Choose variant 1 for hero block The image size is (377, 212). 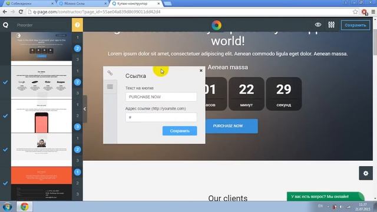[77, 38]
